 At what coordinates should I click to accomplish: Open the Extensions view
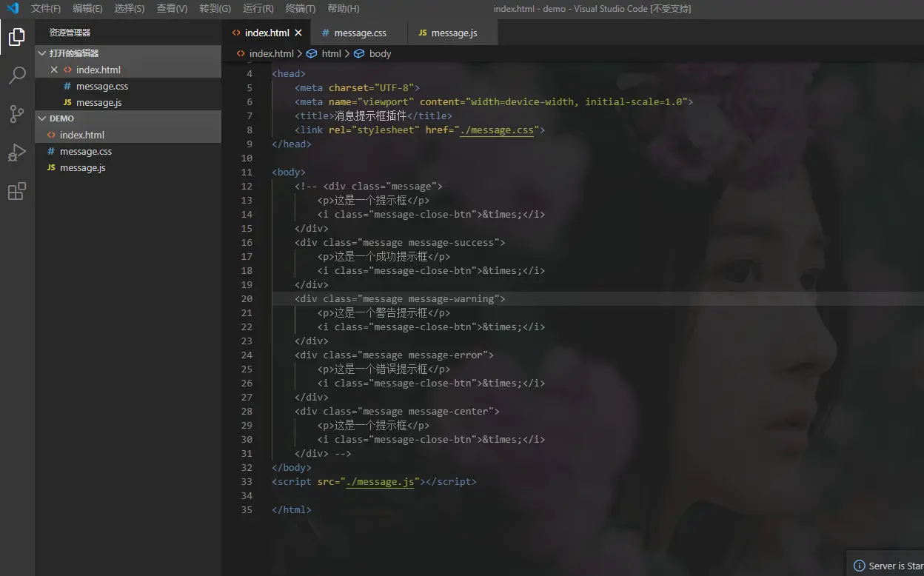coord(17,191)
